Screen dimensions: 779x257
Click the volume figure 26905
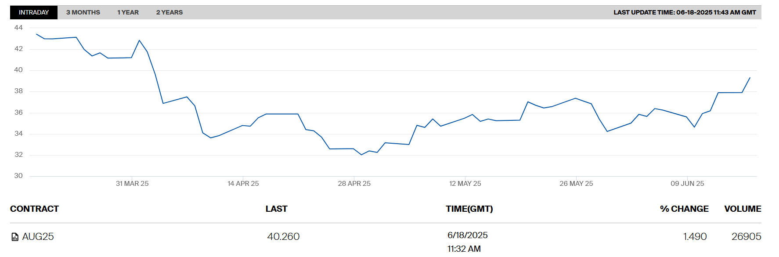[746, 237]
